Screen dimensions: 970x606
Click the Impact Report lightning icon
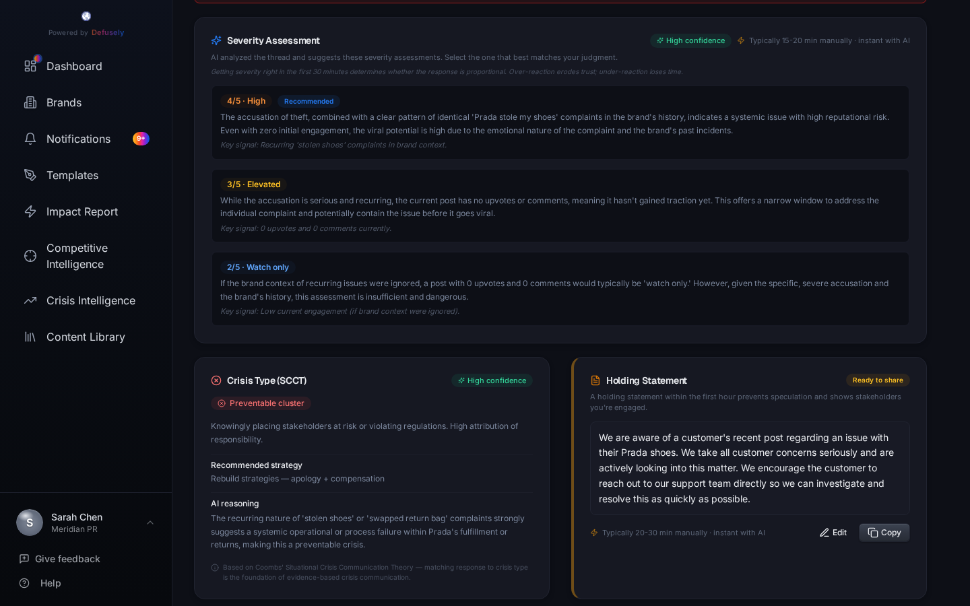click(x=30, y=211)
